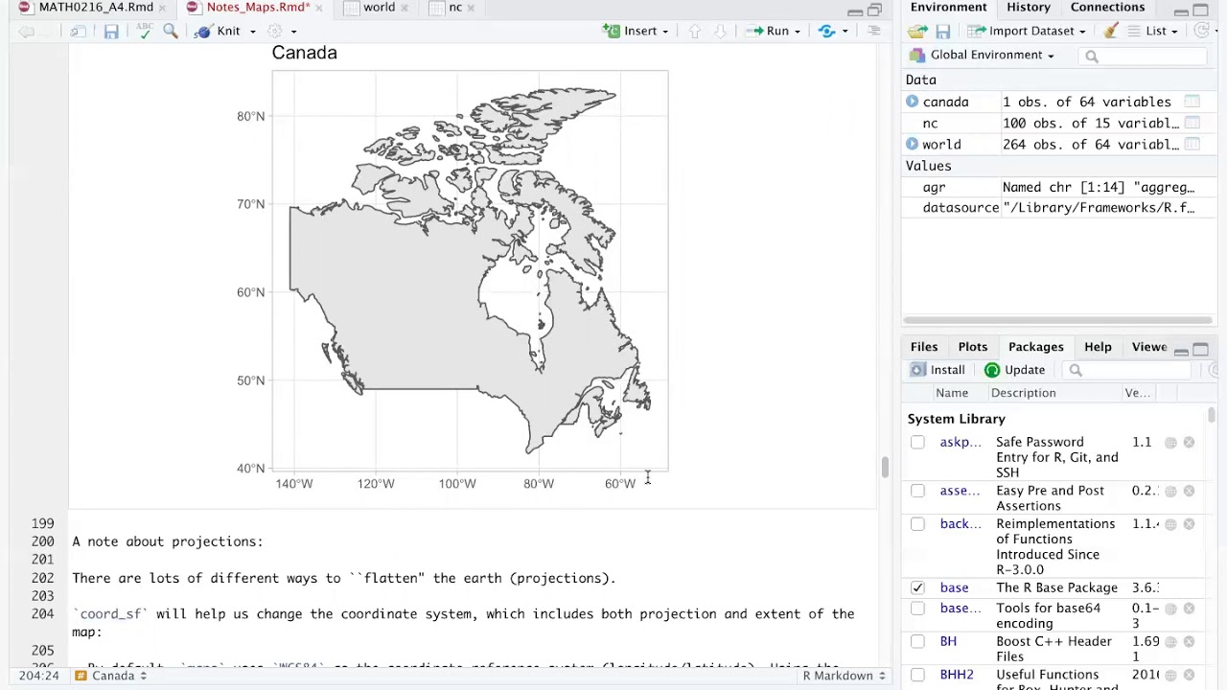The height and width of the screenshot is (690, 1227).
Task: Toggle the document outline icon
Action: click(873, 32)
